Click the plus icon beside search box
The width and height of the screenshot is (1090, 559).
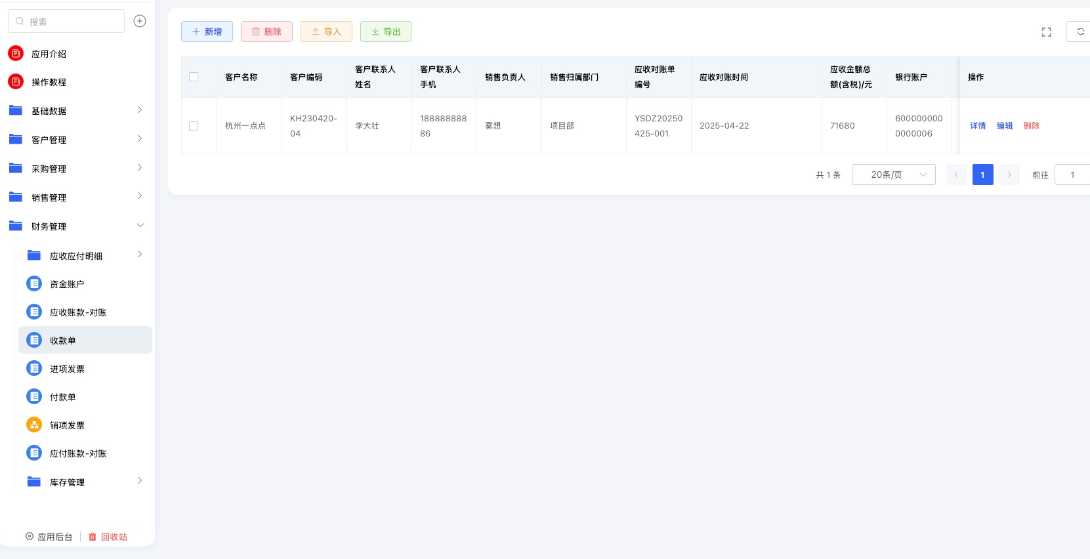(140, 21)
